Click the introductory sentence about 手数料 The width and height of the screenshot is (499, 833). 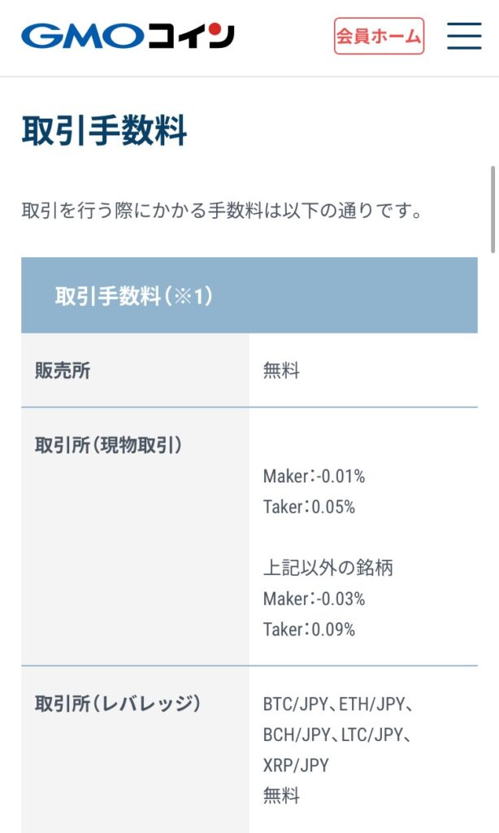click(x=222, y=211)
